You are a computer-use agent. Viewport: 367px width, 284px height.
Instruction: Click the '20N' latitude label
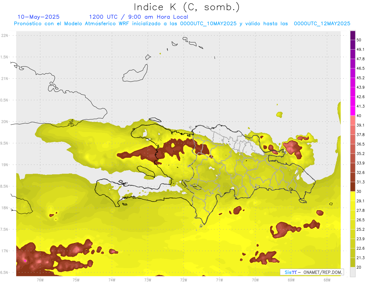pyautogui.click(x=5, y=122)
